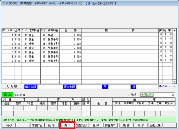Click the ヘルプ button
Screen dimensions: 179x129
(8, 125)
